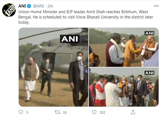Click the tweet text about Amit Shah
Screen dimensions: 160x117
[86, 17]
